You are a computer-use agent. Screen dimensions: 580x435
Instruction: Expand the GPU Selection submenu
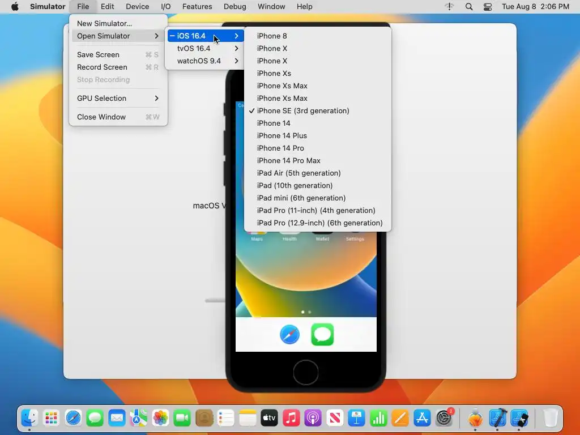tap(118, 98)
